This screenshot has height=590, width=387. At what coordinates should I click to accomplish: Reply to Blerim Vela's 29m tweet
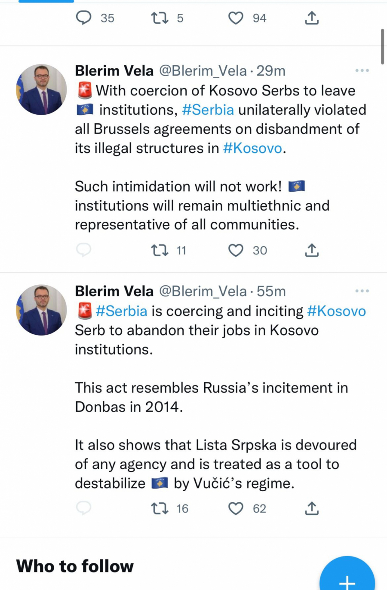[84, 250]
